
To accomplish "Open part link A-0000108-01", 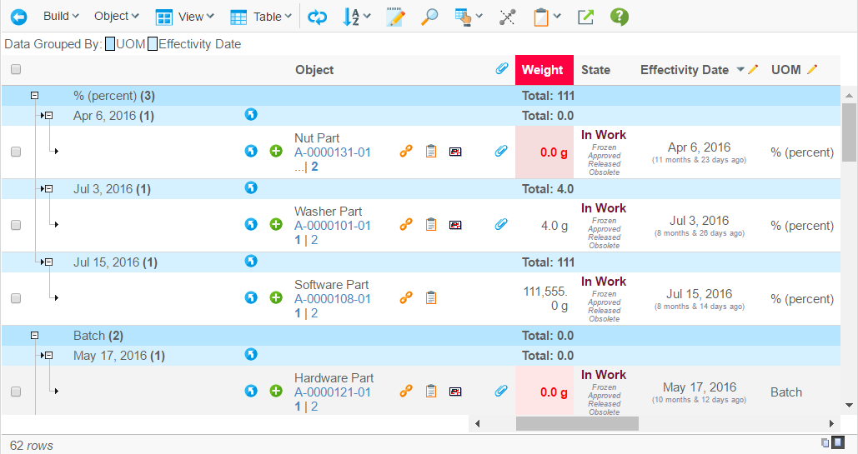I will pyautogui.click(x=333, y=299).
